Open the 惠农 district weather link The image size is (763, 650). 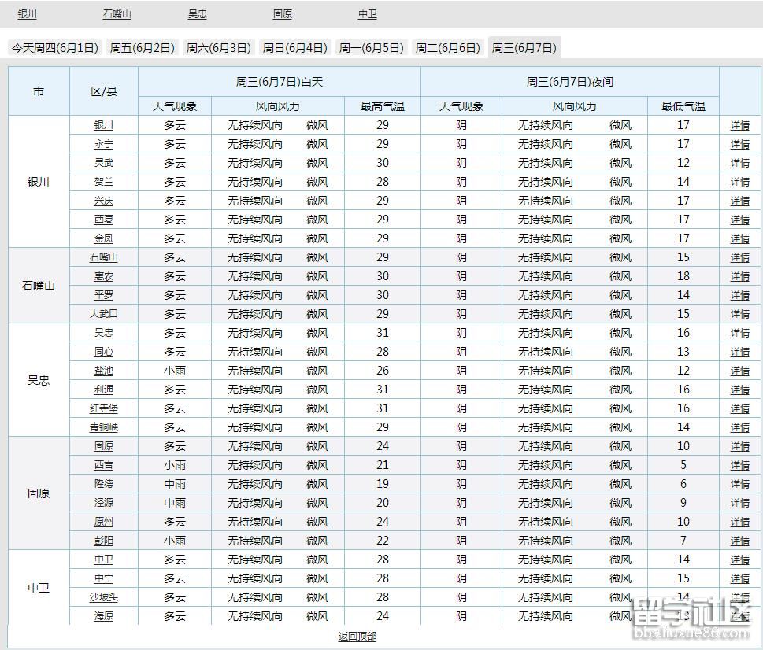coord(105,276)
